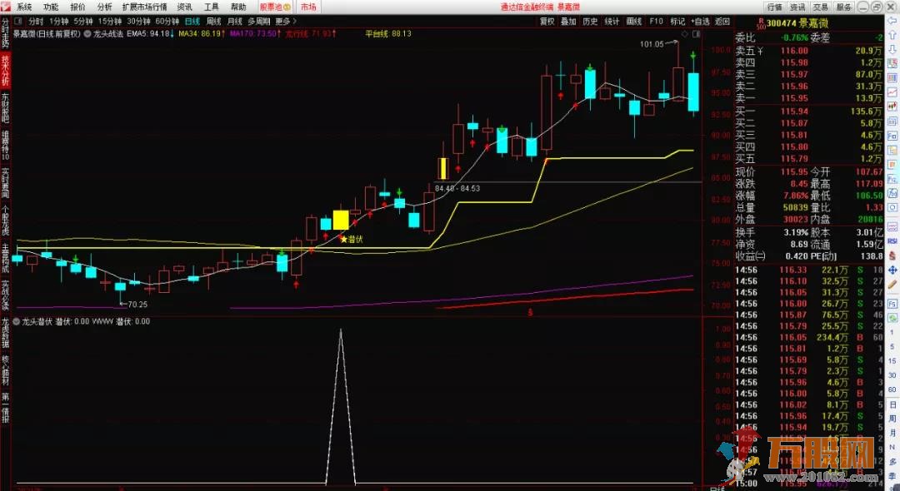The height and width of the screenshot is (491, 900).
Task: Open the 帮助 menu
Action: point(238,7)
